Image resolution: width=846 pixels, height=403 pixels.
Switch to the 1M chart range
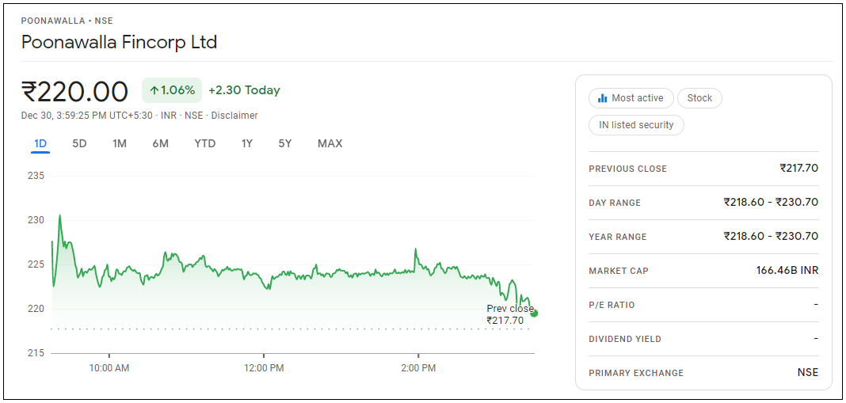(120, 143)
